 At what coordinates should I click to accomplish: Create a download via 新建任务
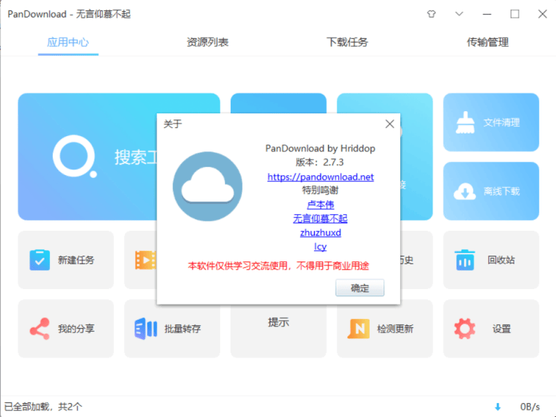click(66, 259)
